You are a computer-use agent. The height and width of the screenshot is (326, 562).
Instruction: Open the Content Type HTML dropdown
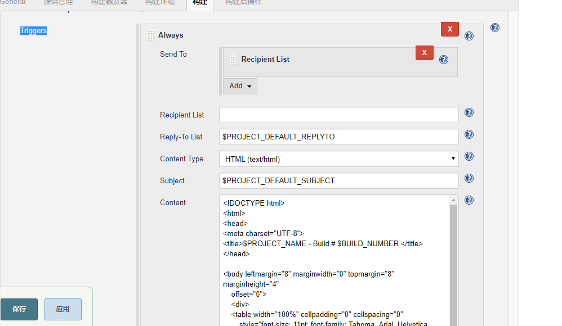tap(338, 159)
